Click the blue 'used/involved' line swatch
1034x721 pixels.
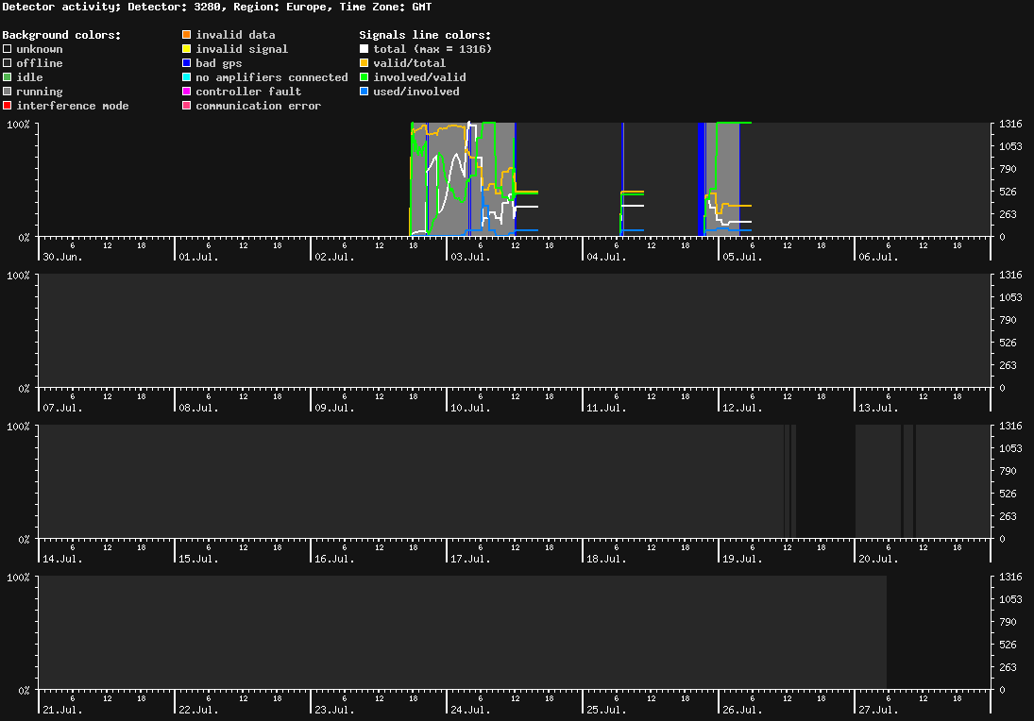[x=364, y=92]
